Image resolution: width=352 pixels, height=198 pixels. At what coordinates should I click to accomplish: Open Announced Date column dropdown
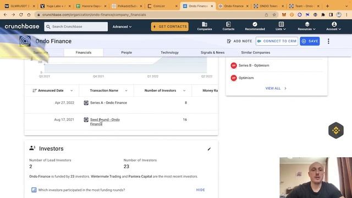(71, 91)
